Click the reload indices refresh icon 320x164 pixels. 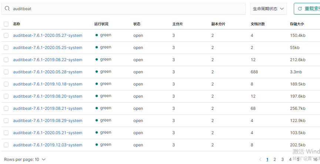coord(300,9)
